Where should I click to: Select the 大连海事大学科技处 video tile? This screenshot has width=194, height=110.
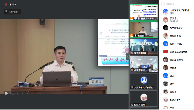(144, 81)
